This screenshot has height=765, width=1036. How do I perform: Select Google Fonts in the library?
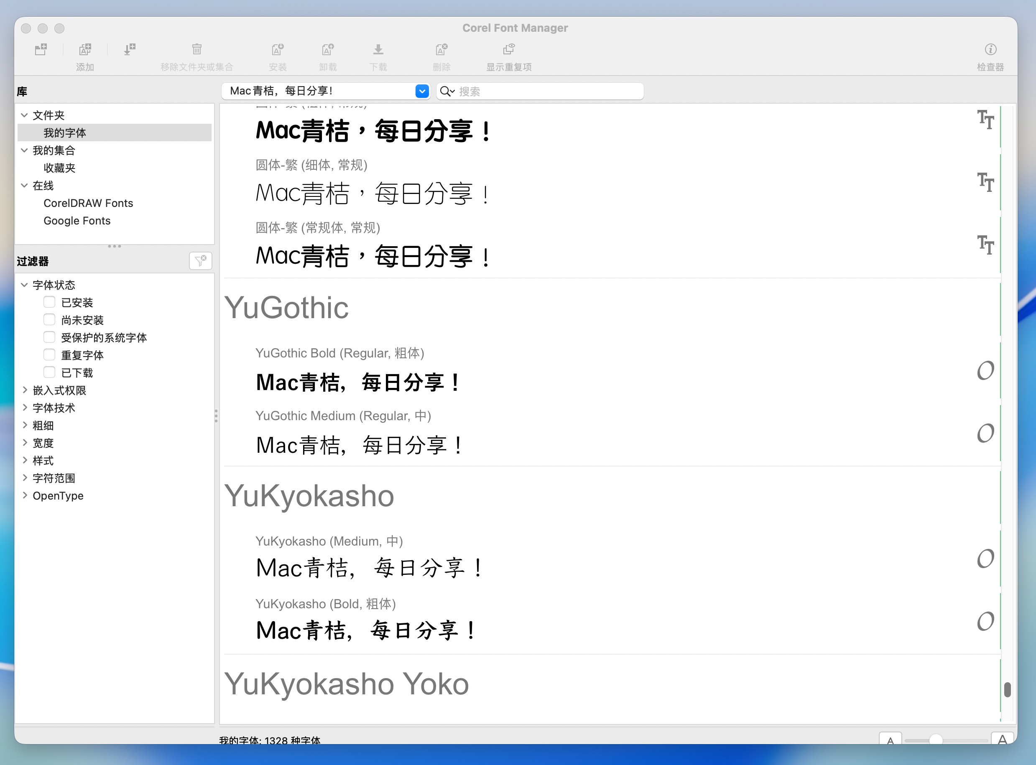(77, 220)
